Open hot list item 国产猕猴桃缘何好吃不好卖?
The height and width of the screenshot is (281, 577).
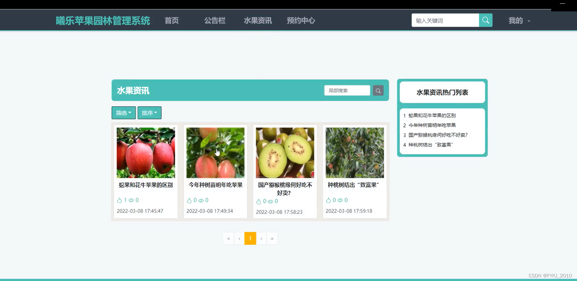point(438,135)
